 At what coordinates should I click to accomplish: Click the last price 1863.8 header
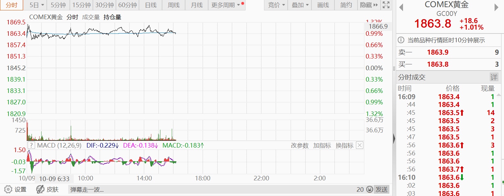tap(433, 24)
